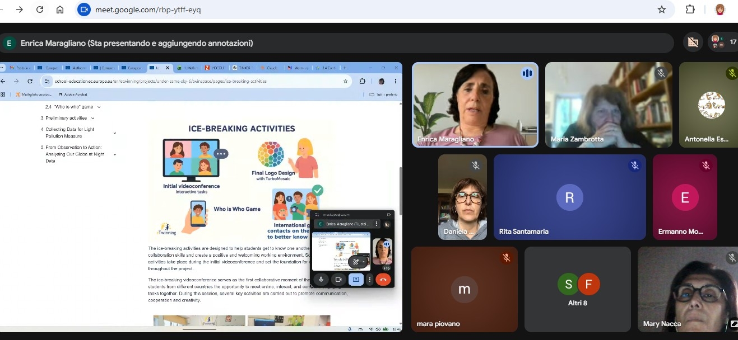Toggle the screen sharing button in the mini window
Screen dimensions: 738x340
(355, 279)
